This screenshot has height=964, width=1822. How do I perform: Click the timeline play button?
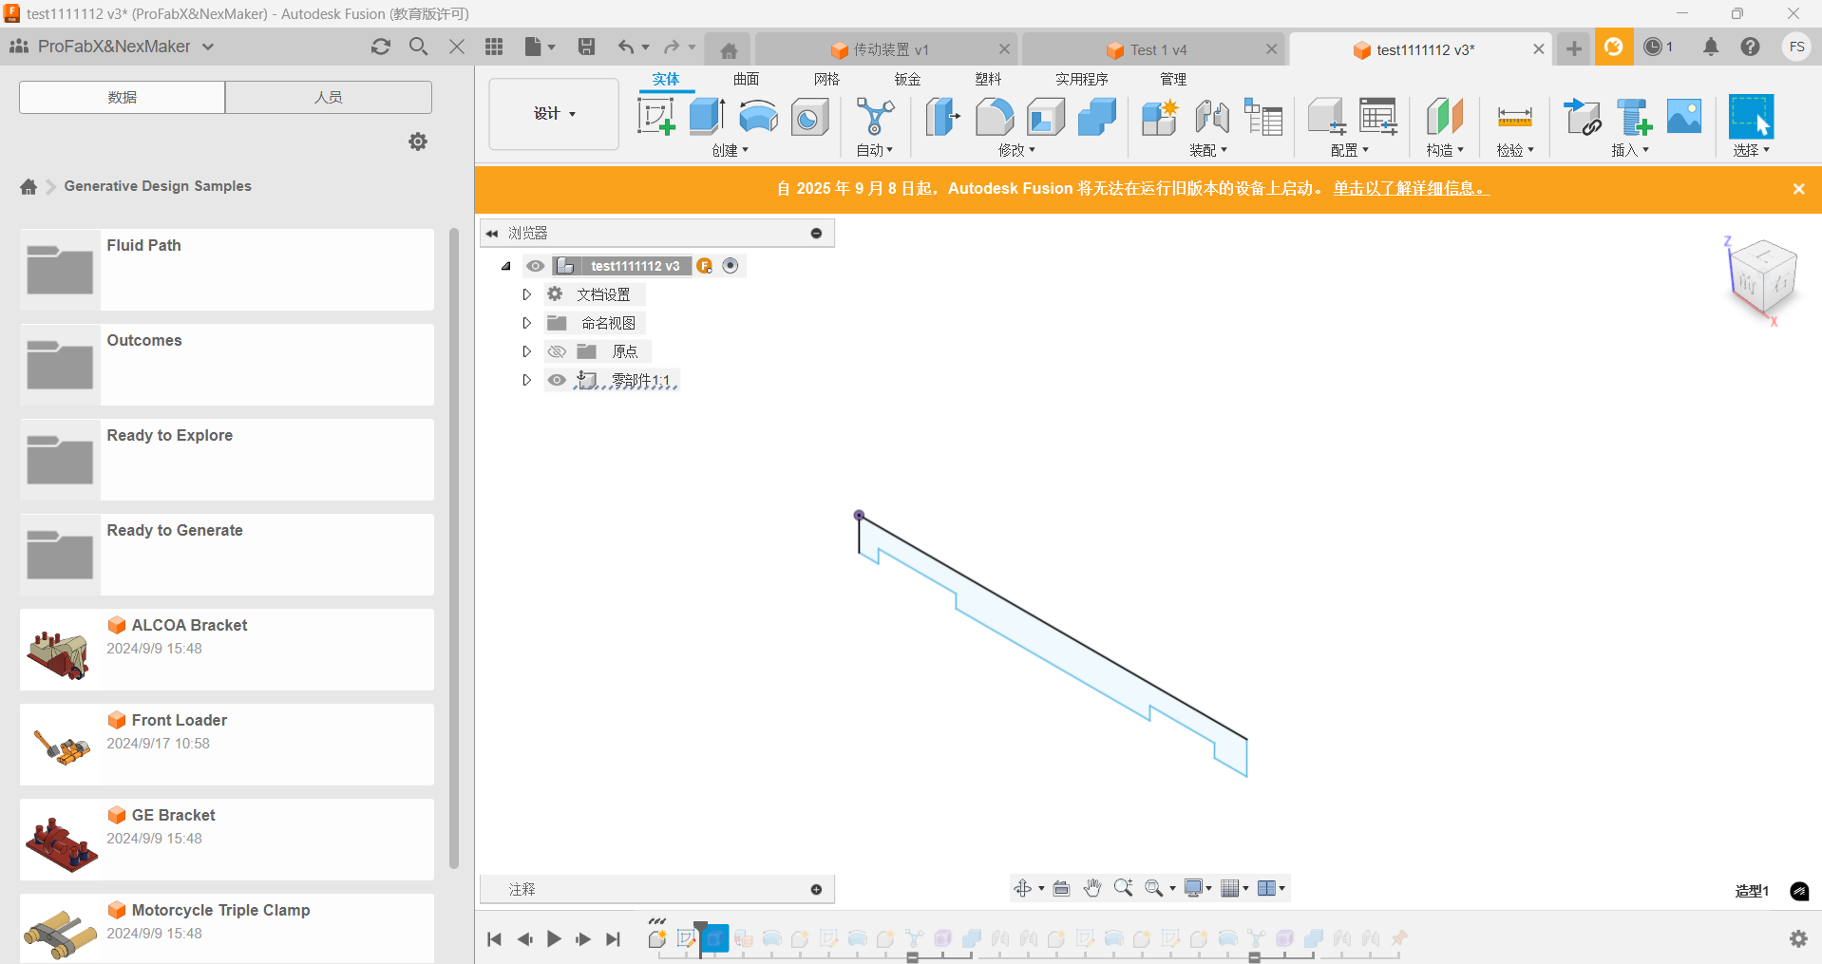(x=554, y=939)
